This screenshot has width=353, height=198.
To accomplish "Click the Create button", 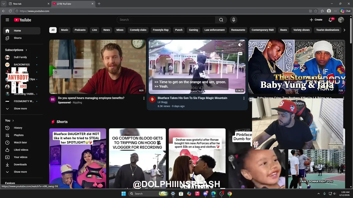I will point(316,20).
